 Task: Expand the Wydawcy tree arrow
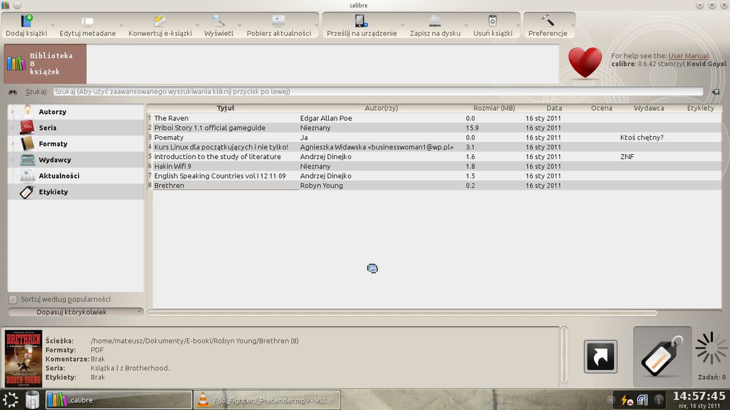click(13, 159)
